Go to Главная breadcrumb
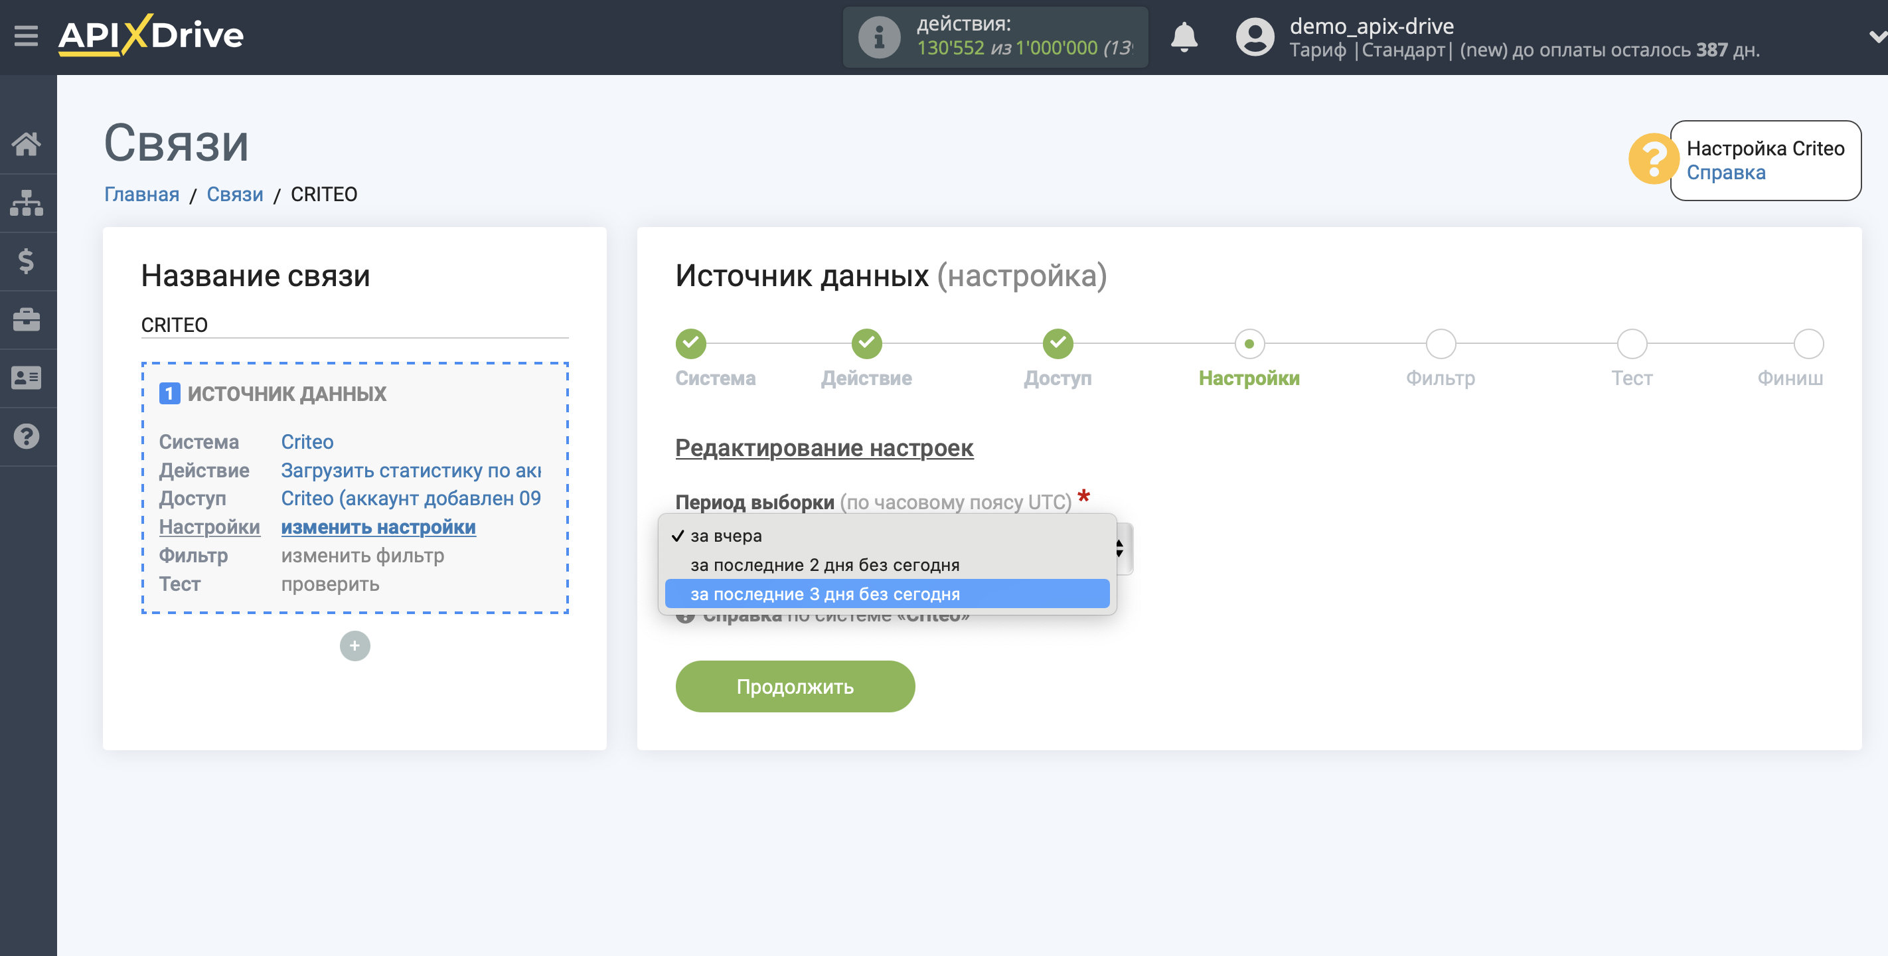 [x=141, y=195]
